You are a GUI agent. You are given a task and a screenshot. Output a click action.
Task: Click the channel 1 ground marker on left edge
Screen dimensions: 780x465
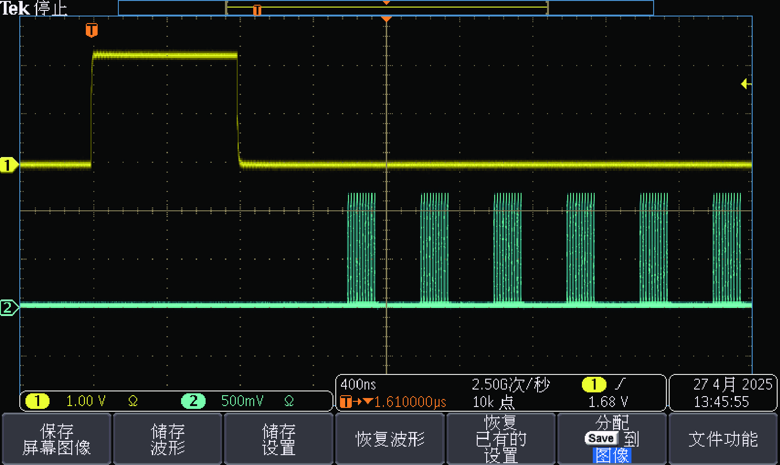(x=8, y=165)
